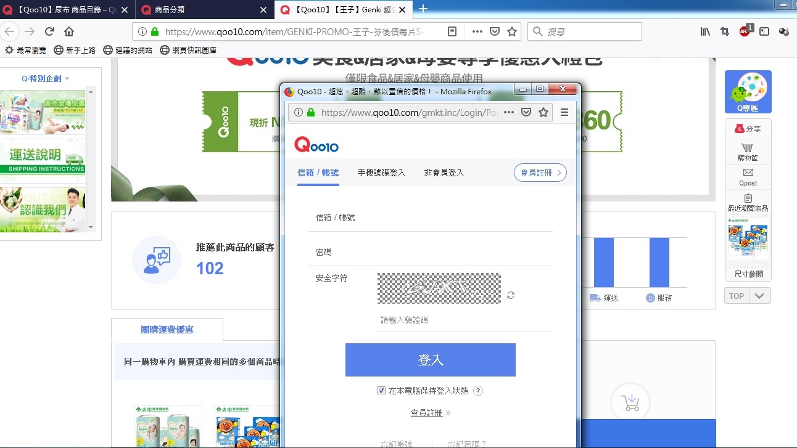This screenshot has width=797, height=448.
Task: Click the popup window address bar URL
Action: tap(410, 112)
